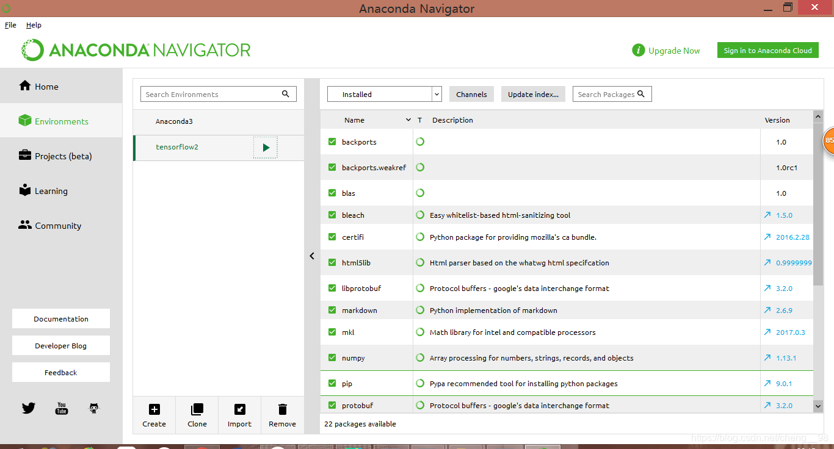834x449 pixels.
Task: Open the Installed package filter dropdown
Action: (385, 94)
